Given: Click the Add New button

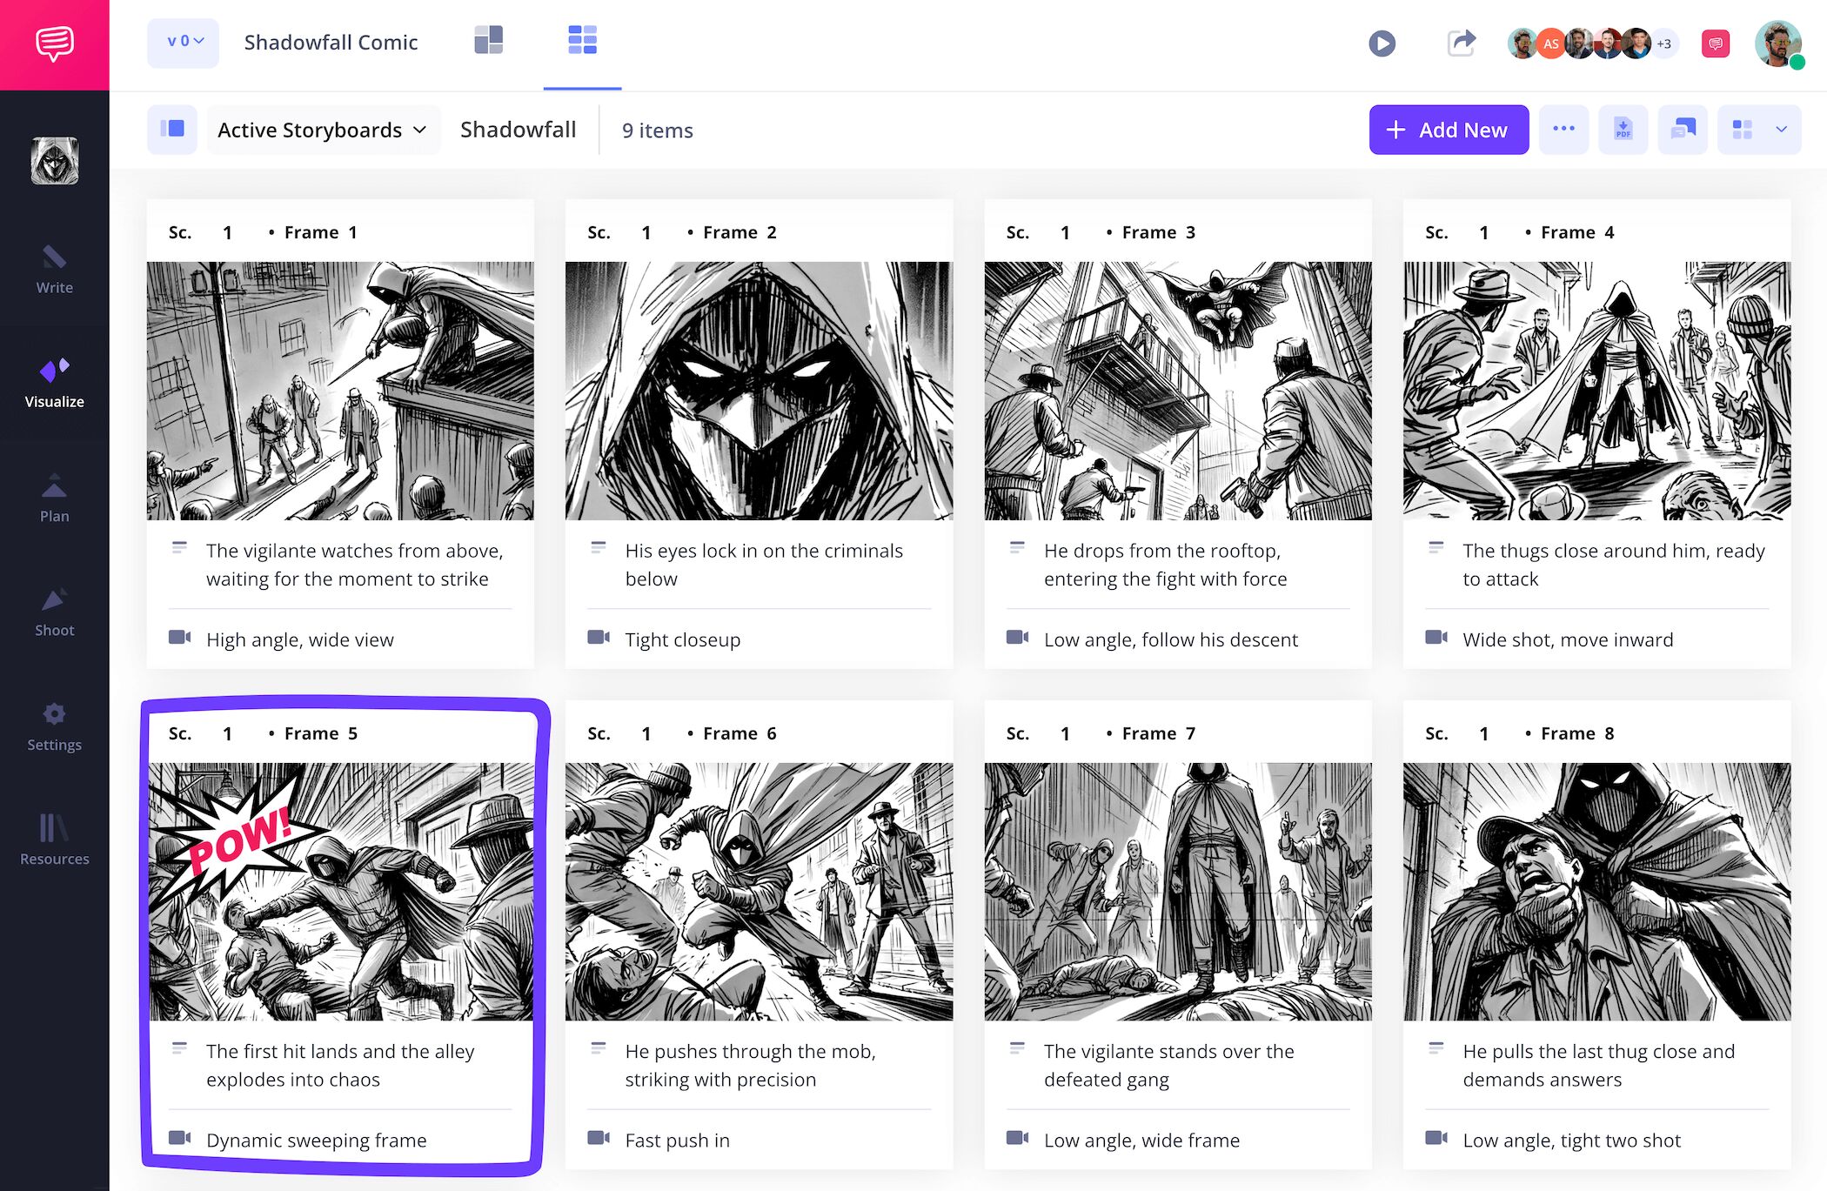Looking at the screenshot, I should (x=1448, y=129).
